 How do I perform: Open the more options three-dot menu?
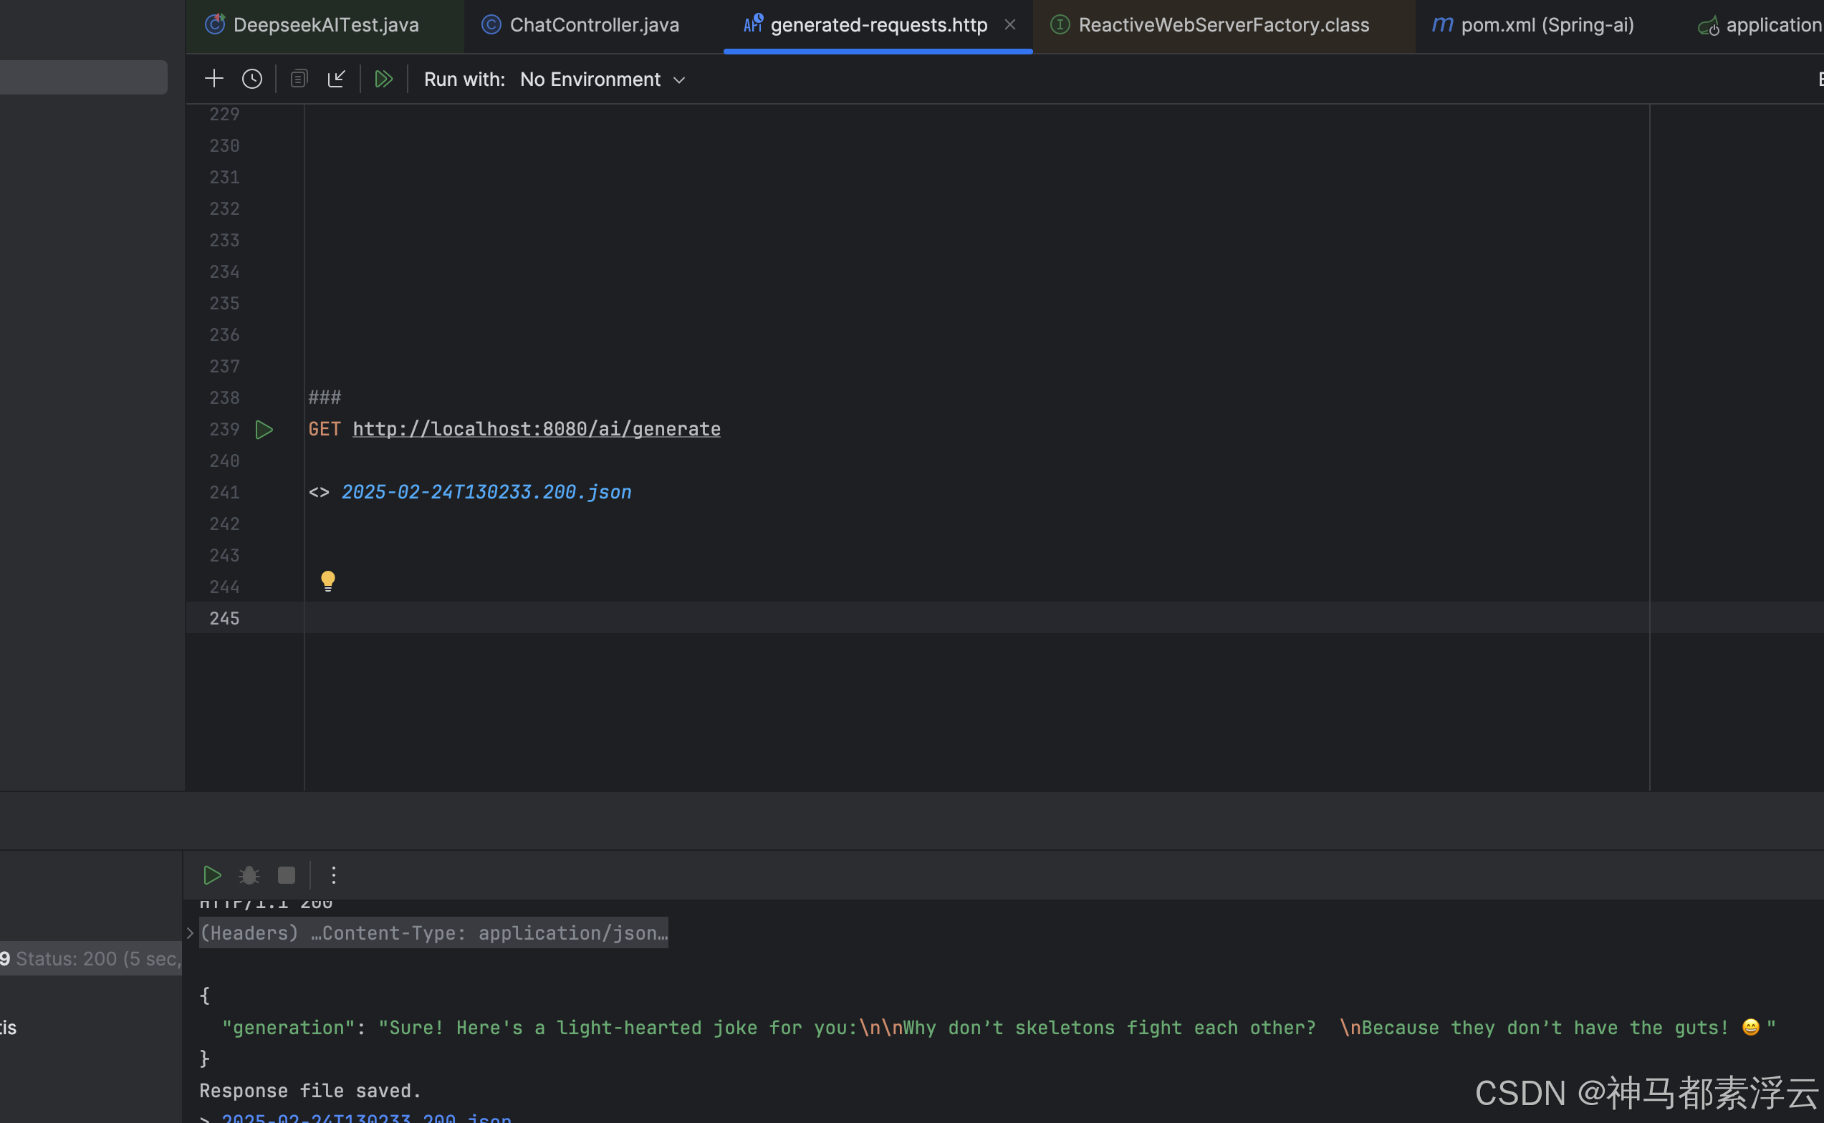point(334,876)
